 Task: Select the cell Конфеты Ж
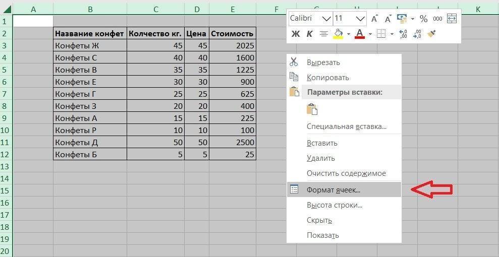(x=90, y=46)
